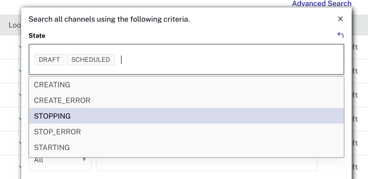Select the DRAFT state tag

click(x=49, y=60)
